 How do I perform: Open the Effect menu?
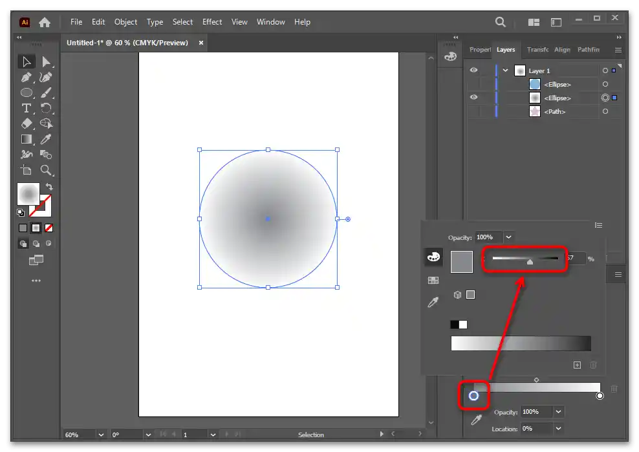pyautogui.click(x=212, y=22)
